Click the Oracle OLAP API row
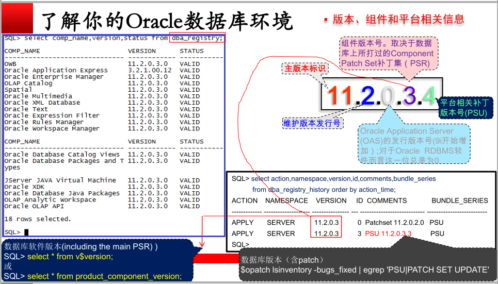The image size is (498, 284). coord(102,206)
